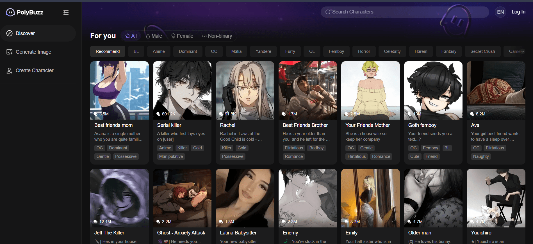Click the Gentle tag on Your Friends Mother
Viewport: 533px width, 244px height.
click(366, 148)
